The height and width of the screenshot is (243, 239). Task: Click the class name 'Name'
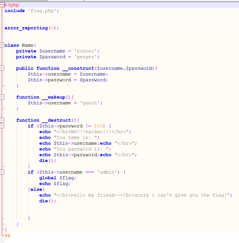click(x=28, y=45)
